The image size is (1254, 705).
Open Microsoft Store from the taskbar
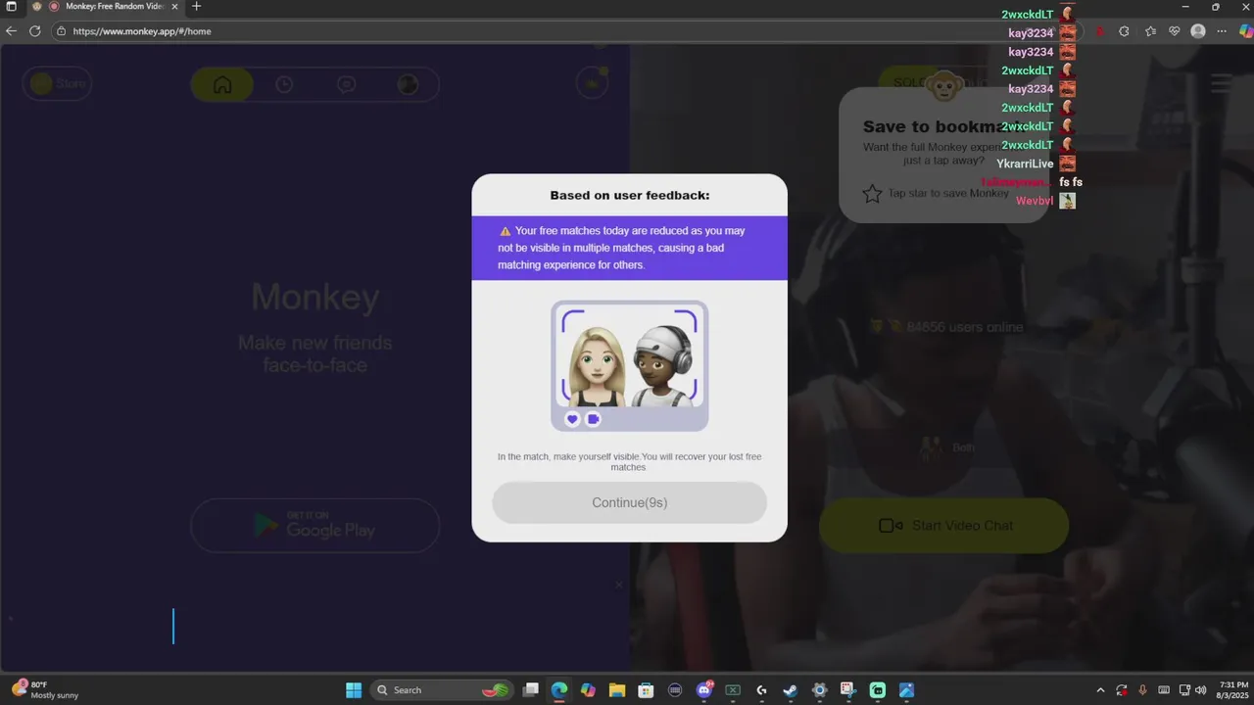pos(646,690)
